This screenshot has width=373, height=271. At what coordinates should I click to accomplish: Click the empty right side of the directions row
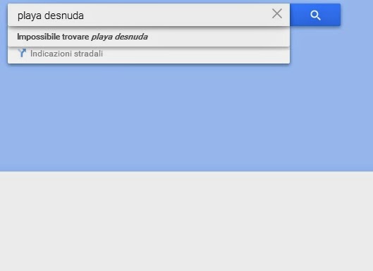point(196,55)
